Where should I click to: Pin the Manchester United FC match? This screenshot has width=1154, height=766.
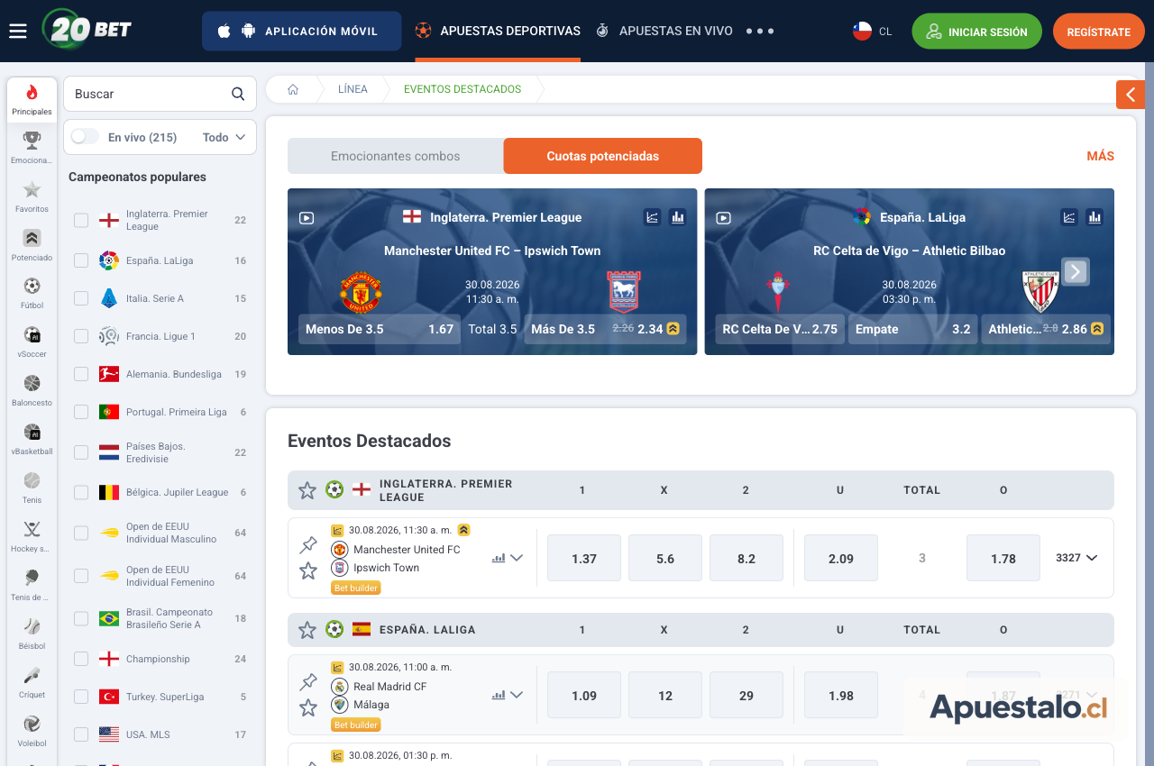click(308, 545)
